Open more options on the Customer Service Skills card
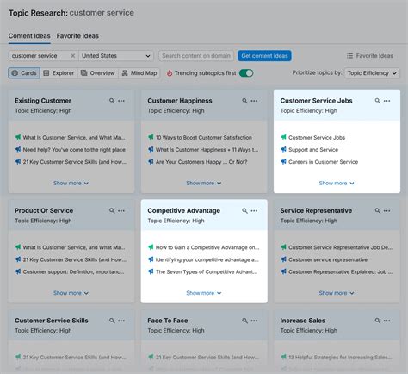The width and height of the screenshot is (408, 374). click(x=121, y=321)
